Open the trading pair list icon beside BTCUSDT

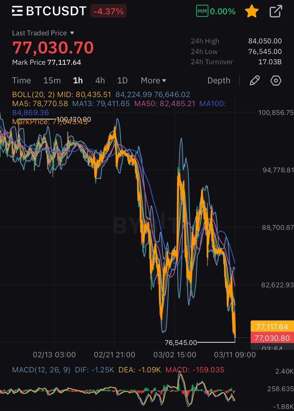(x=17, y=11)
